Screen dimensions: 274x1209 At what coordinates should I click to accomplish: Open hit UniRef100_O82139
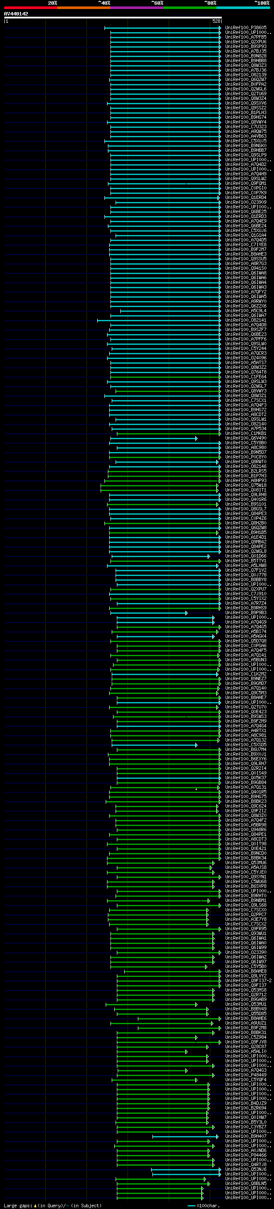(246, 75)
